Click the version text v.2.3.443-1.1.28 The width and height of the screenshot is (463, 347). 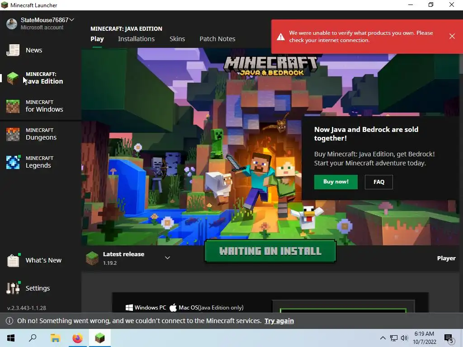pyautogui.click(x=27, y=308)
